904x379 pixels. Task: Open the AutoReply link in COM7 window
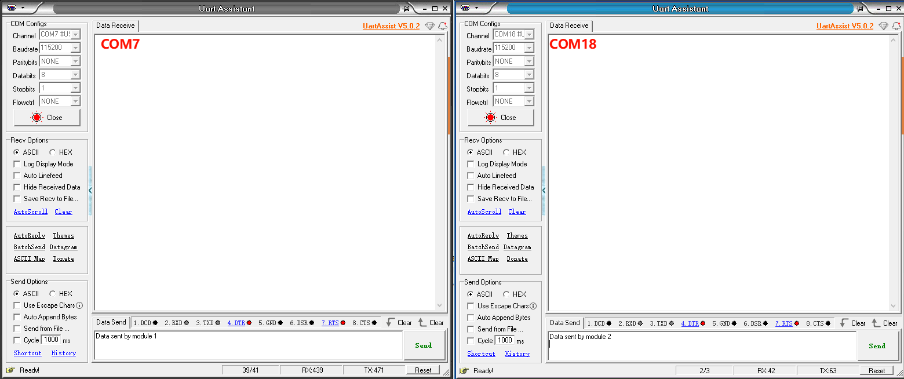point(30,236)
